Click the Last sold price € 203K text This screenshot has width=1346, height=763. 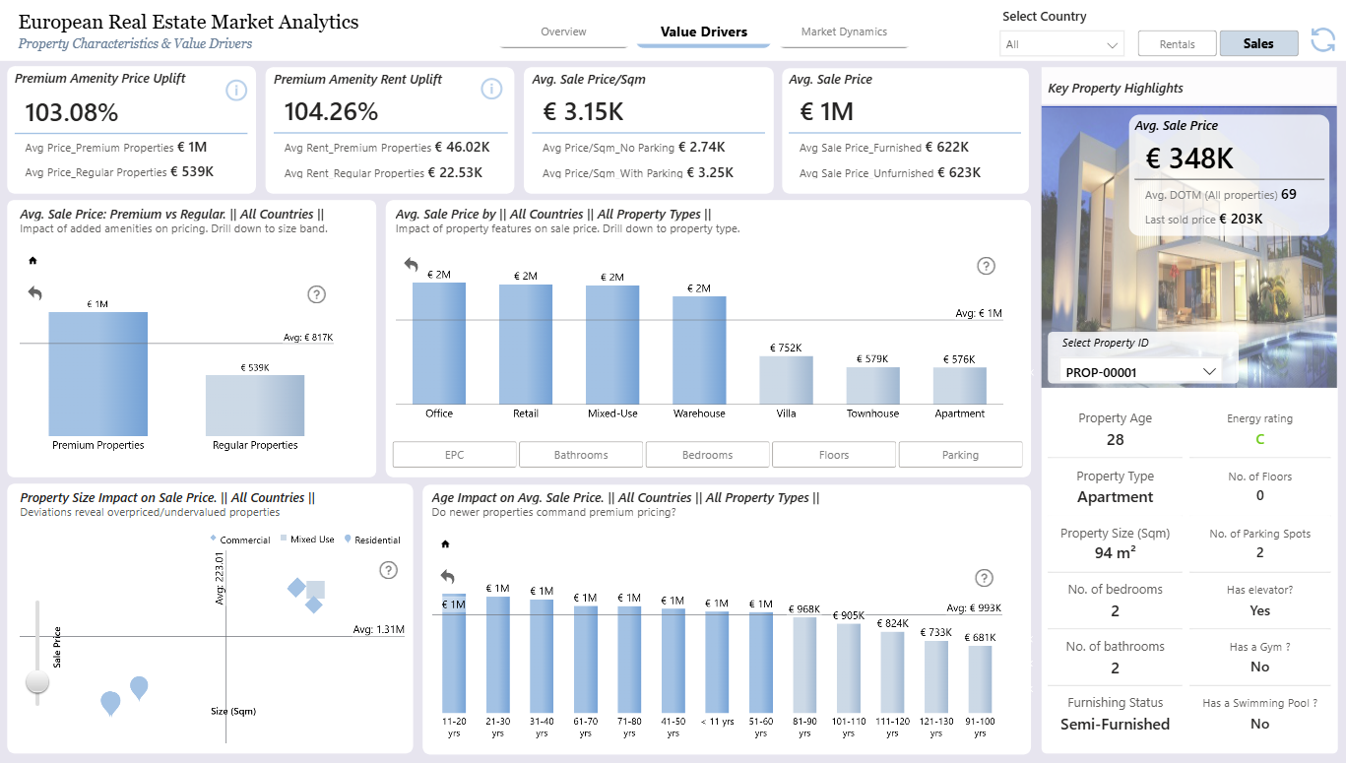[1203, 220]
